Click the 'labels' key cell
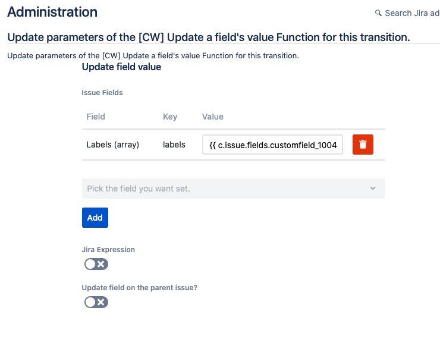The image size is (440, 339). point(174,145)
